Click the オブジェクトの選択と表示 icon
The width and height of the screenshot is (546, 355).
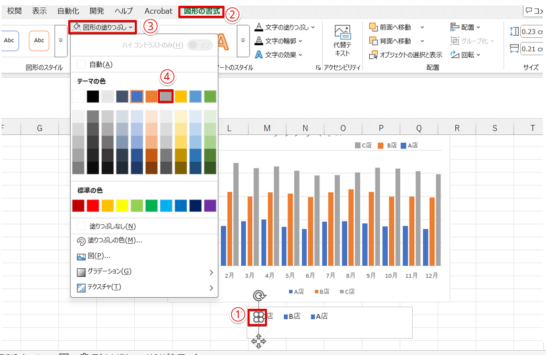[373, 55]
